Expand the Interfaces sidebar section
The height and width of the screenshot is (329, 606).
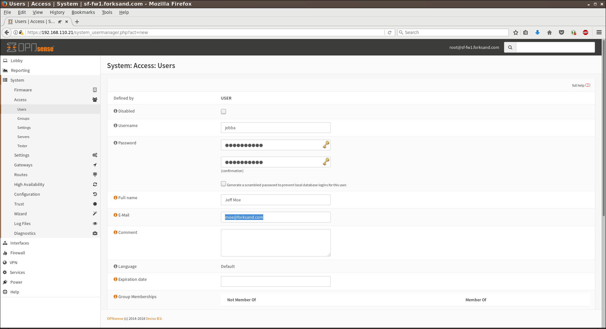[x=20, y=243]
